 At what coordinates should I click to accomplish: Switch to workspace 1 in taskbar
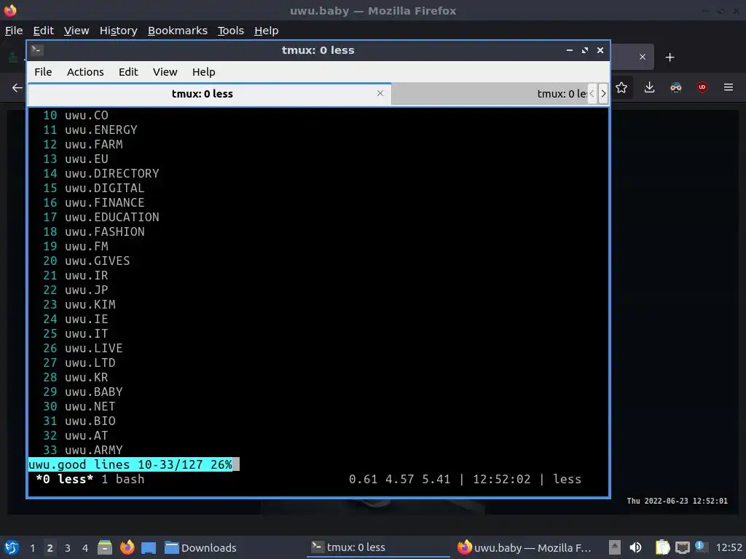pos(32,548)
